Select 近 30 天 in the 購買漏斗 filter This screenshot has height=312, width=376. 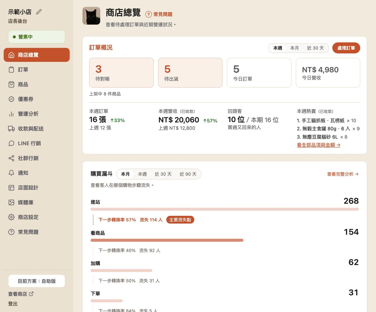click(163, 174)
